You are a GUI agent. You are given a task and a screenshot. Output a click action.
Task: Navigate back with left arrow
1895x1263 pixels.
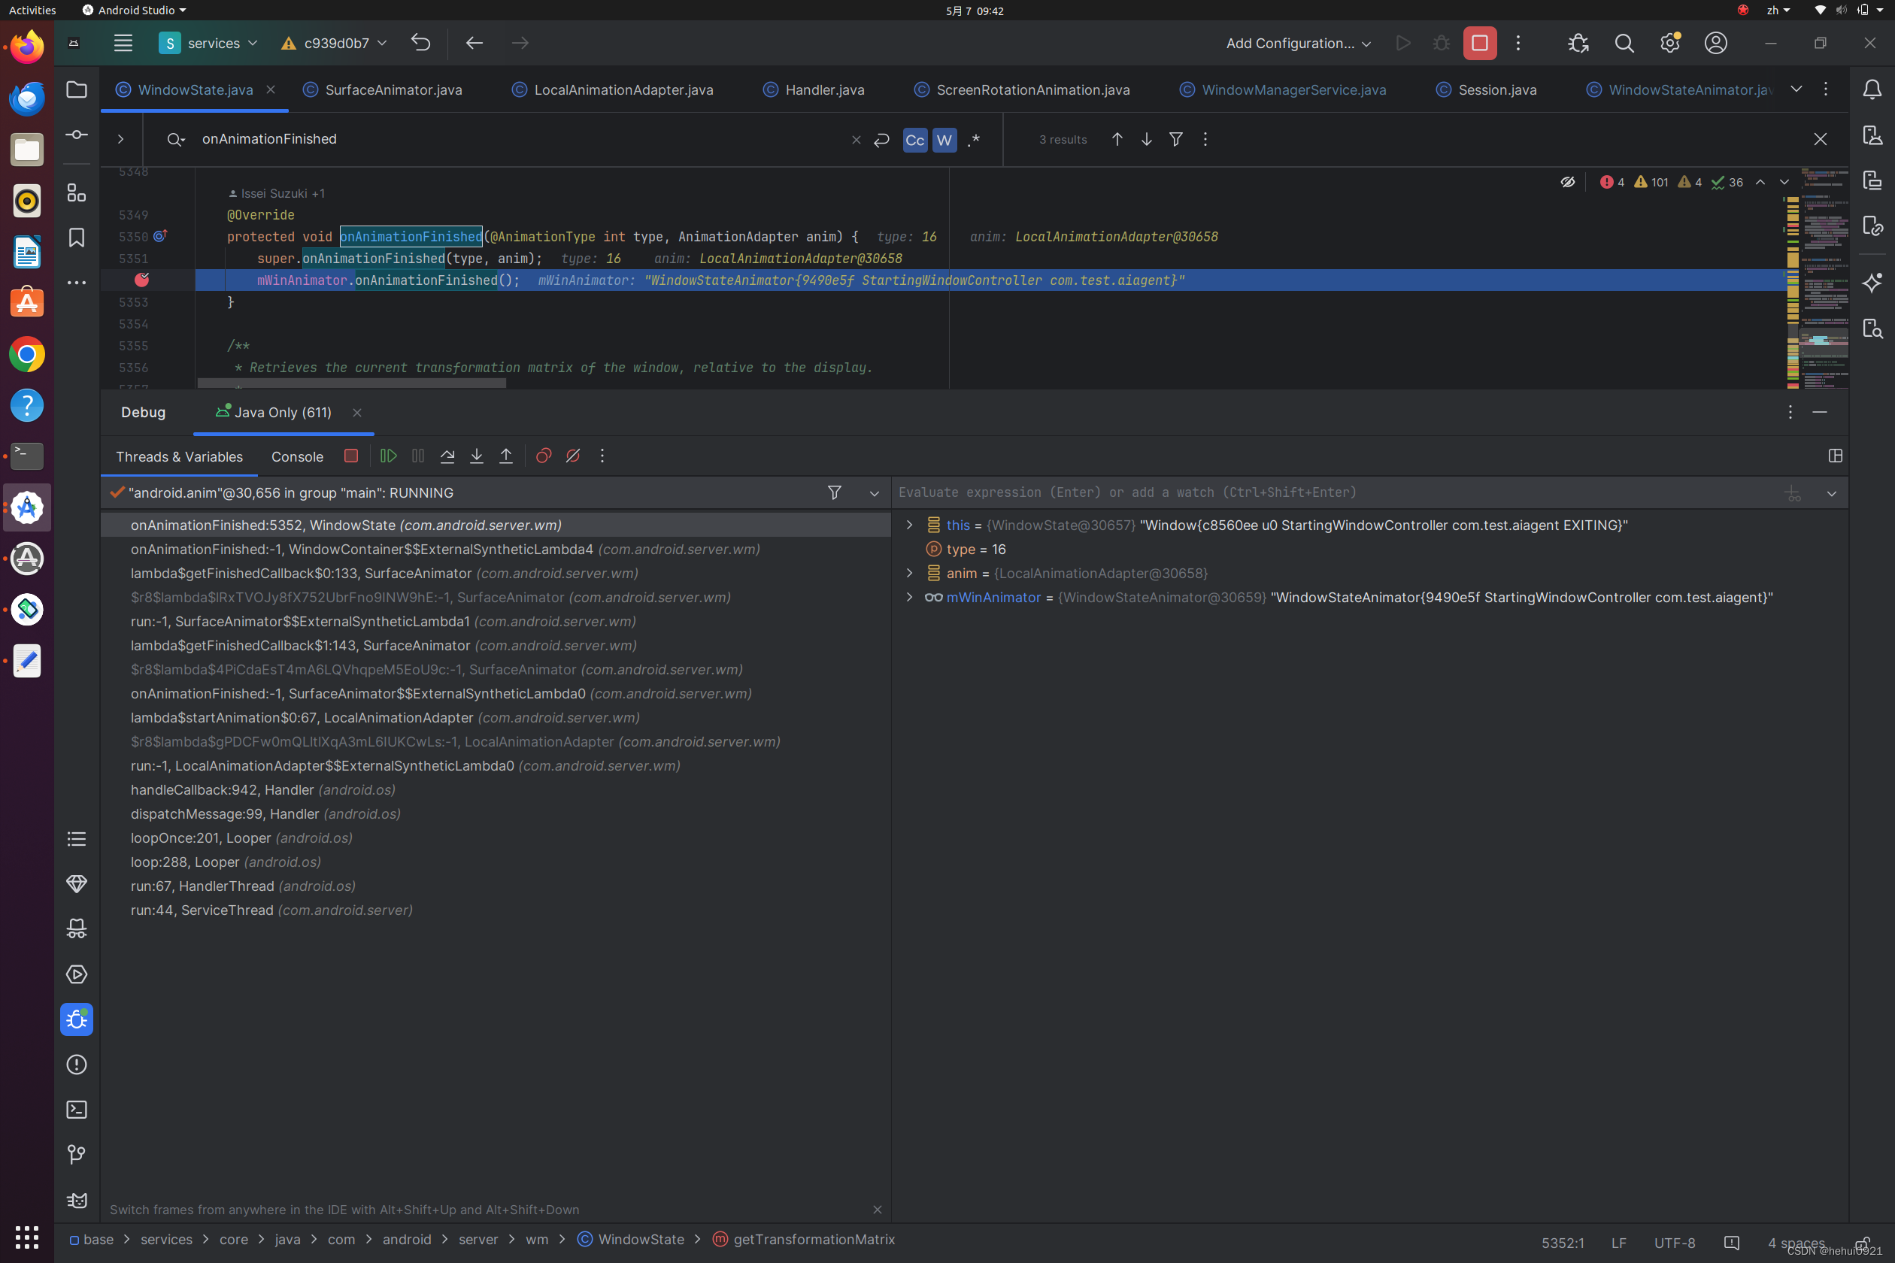click(475, 43)
